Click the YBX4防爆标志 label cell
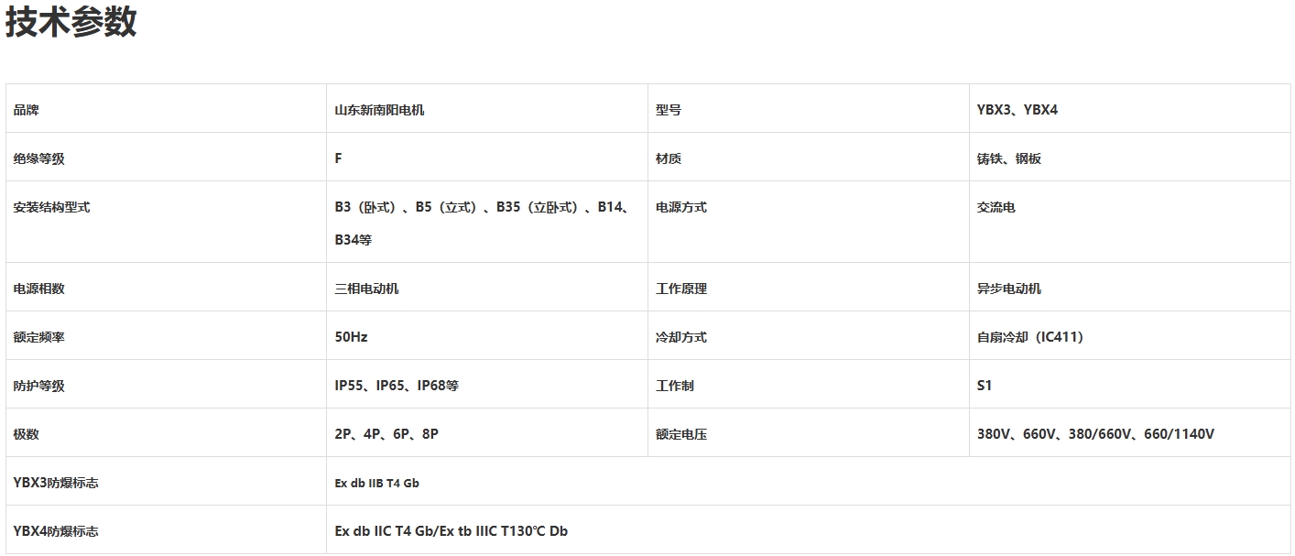The height and width of the screenshot is (556, 1295). tap(56, 531)
